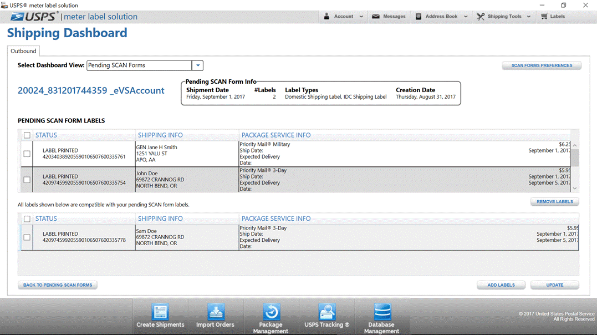The width and height of the screenshot is (597, 335).
Task: Click the Priority Mail Military service text
Action: click(x=264, y=144)
